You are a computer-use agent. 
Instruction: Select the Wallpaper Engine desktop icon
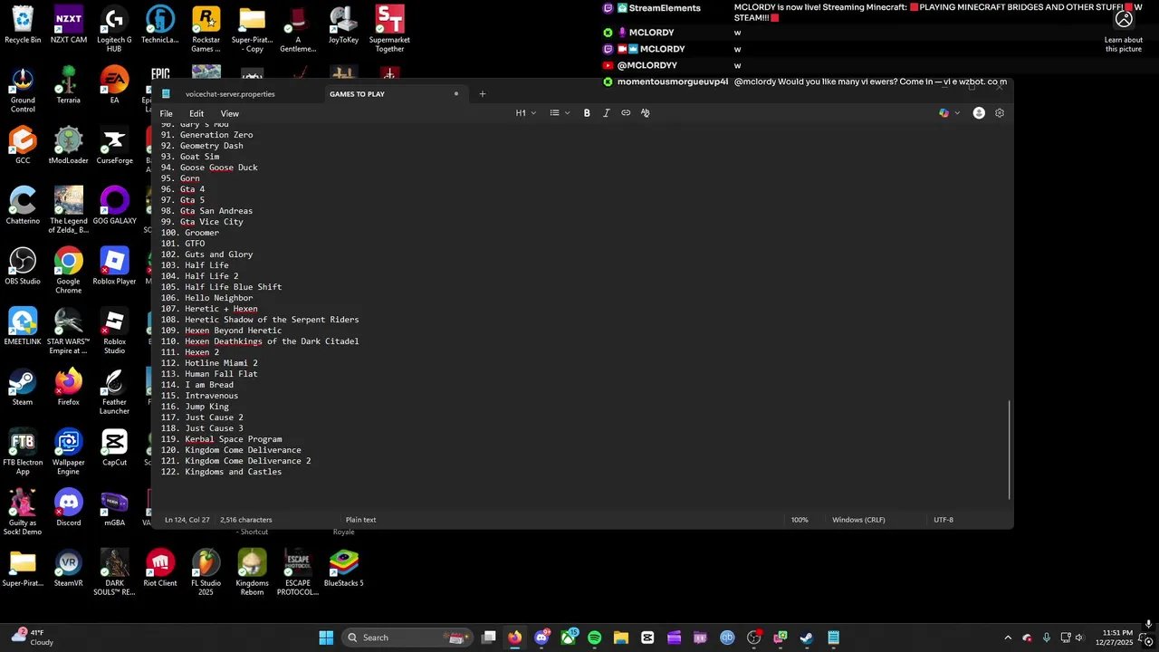tap(69, 452)
